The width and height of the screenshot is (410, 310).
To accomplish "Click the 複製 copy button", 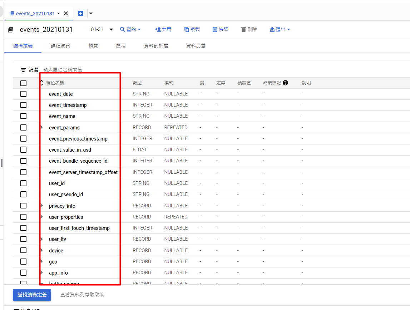I will [x=192, y=30].
